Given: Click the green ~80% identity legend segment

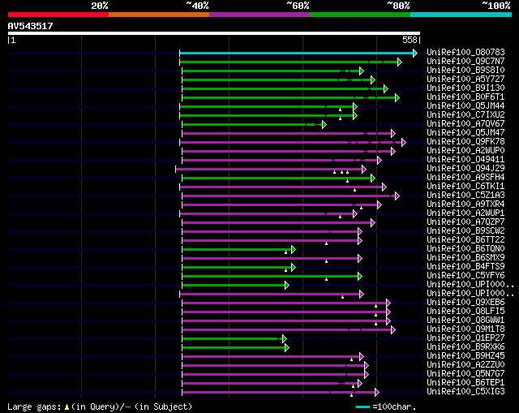Looking at the screenshot, I should point(360,15).
